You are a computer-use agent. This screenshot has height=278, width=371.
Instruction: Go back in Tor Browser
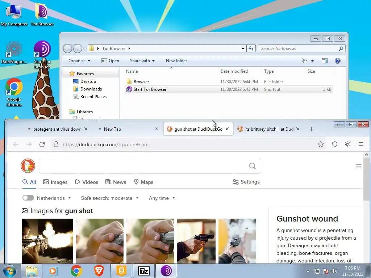point(16,144)
